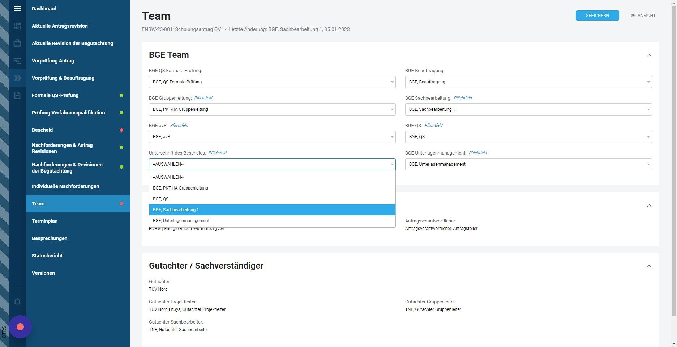This screenshot has height=347, width=677.
Task: Click the briefcase icon in sidebar
Action: pos(17,43)
